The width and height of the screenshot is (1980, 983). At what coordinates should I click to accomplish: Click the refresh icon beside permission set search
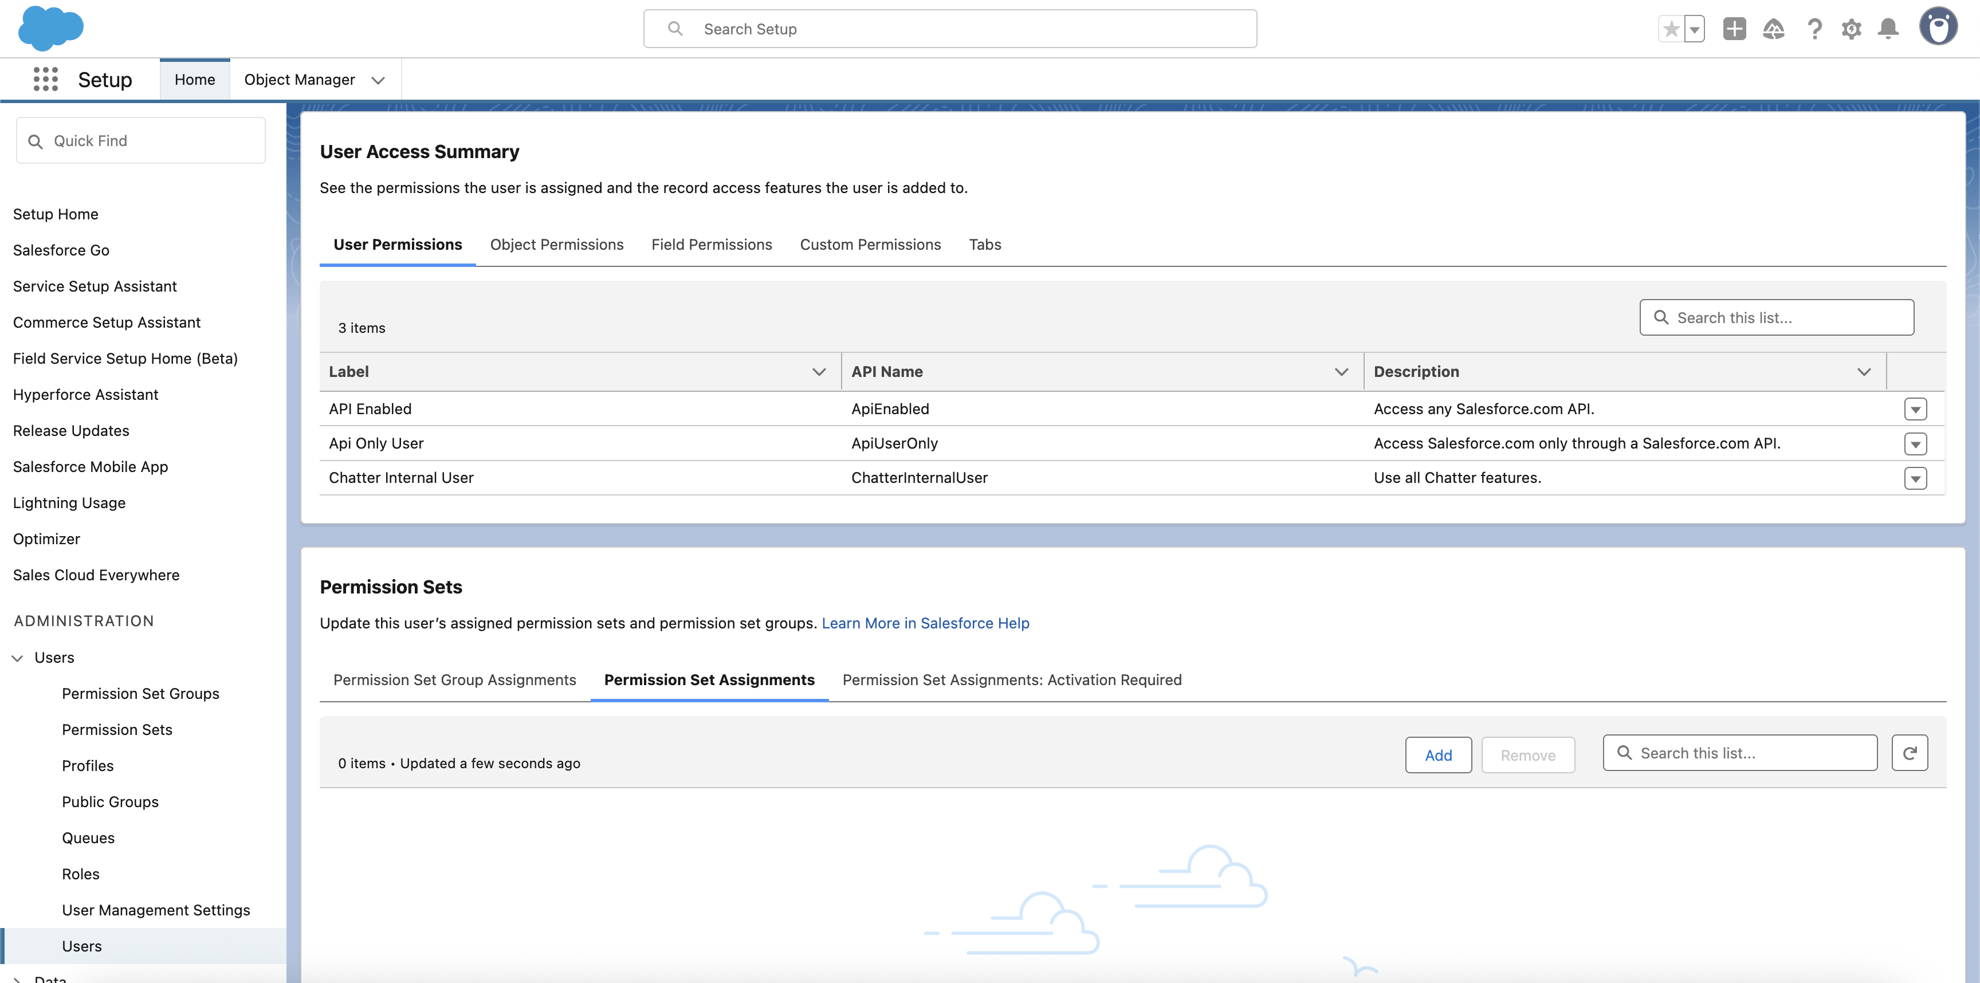pyautogui.click(x=1911, y=752)
